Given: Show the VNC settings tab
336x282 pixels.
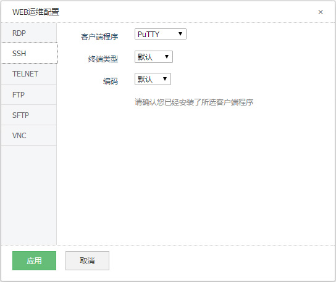Looking at the screenshot, I should click(29, 135).
